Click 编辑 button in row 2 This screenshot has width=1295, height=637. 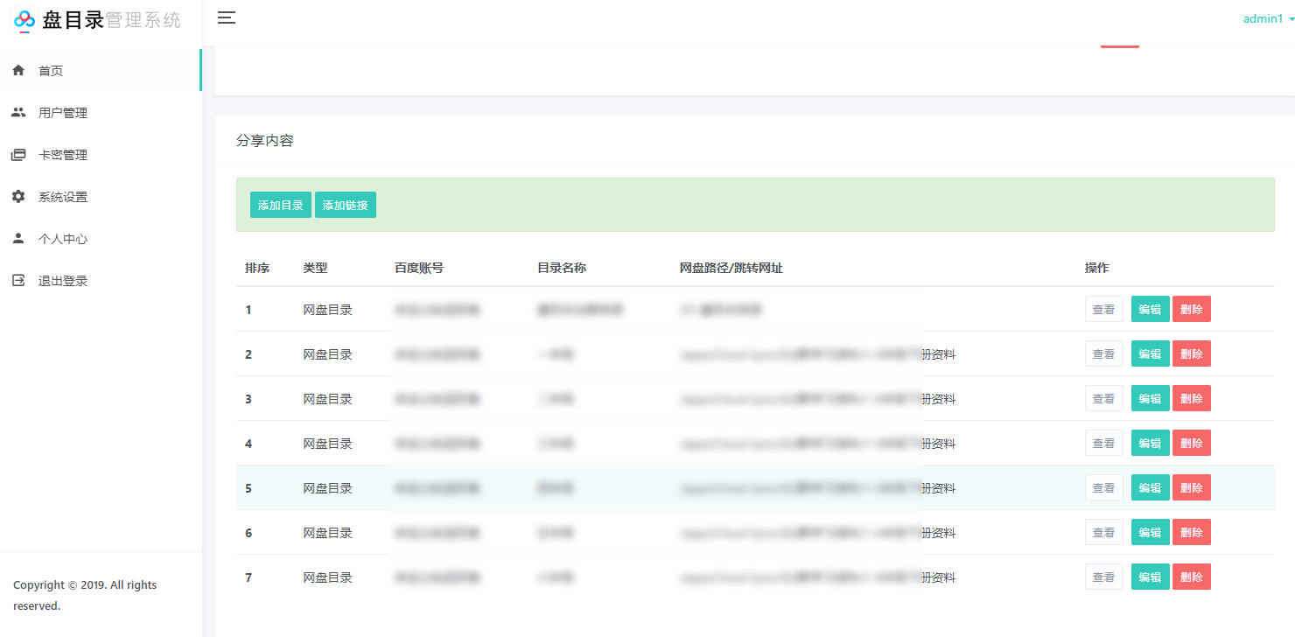click(x=1150, y=353)
